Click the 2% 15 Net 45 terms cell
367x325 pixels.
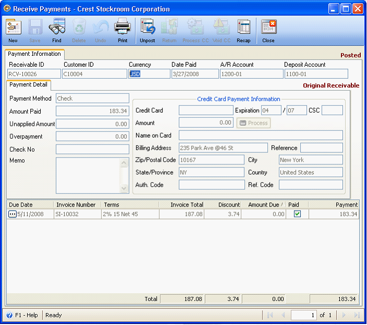(130, 214)
